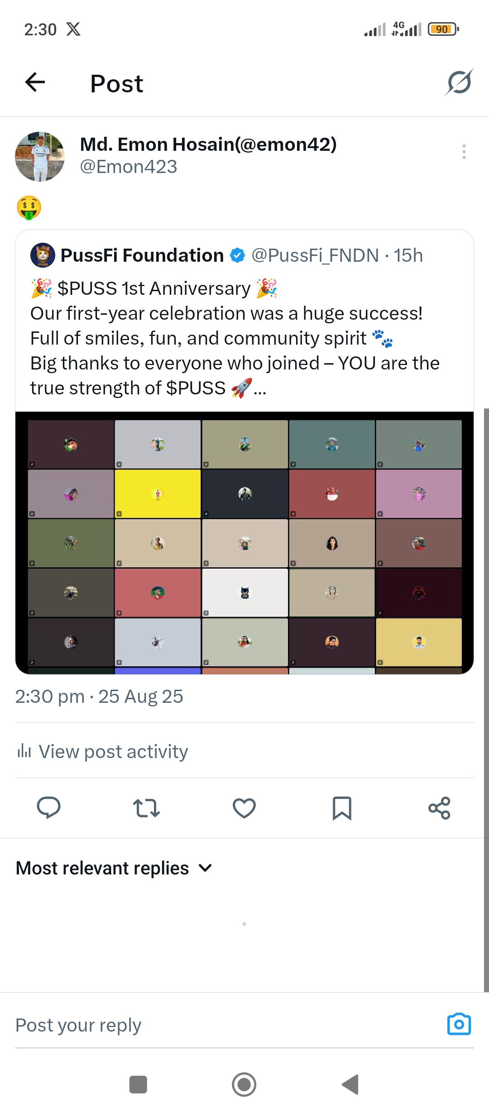
Task: Open the @Emon423 handle
Action: 129,167
